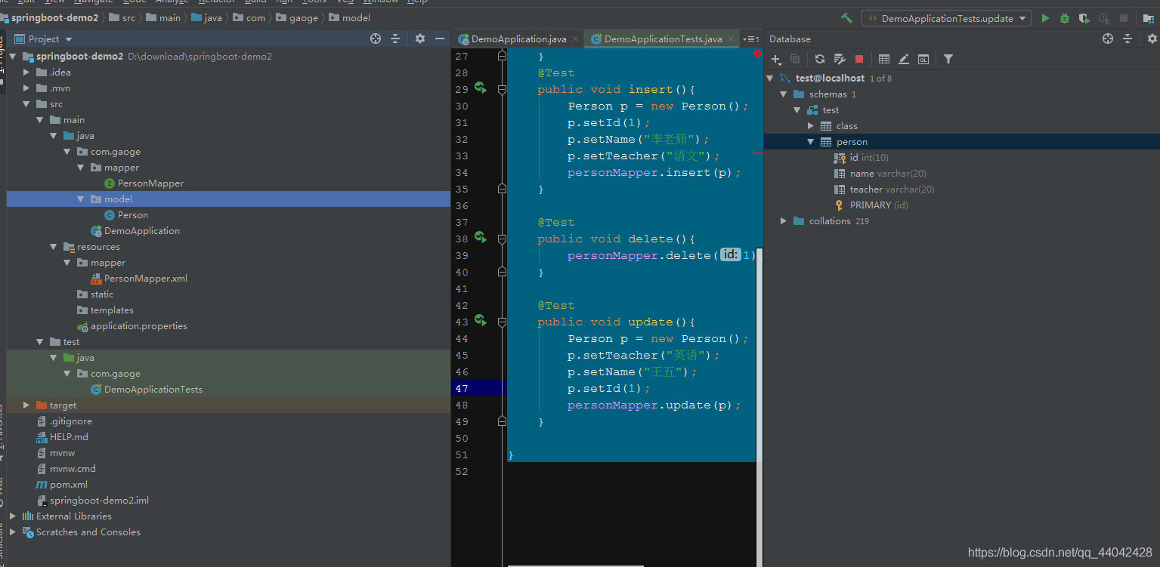Open query console QL icon
Screen dimensions: 1160x567
[x=923, y=59]
